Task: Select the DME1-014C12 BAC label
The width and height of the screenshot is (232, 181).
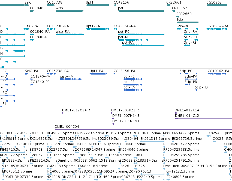Action: pos(187,116)
